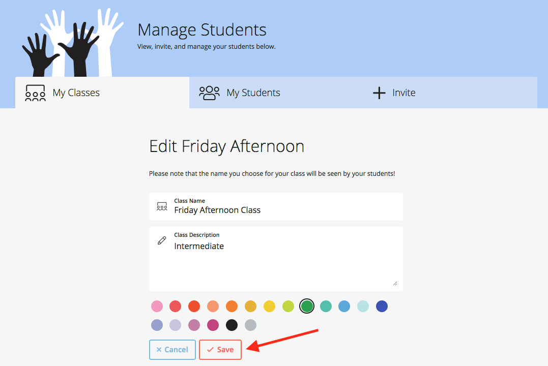Image resolution: width=548 pixels, height=366 pixels.
Task: Pick the black color swatch
Action: click(232, 325)
